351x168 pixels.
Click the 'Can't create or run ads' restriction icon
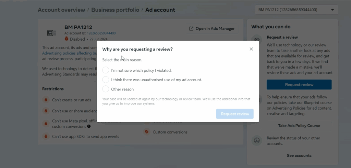pos(46,100)
